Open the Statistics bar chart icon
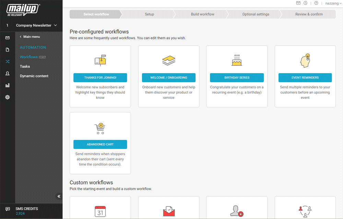The height and width of the screenshot is (219, 343). pyautogui.click(x=8, y=85)
